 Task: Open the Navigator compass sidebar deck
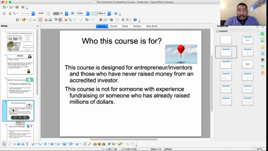pos(263,73)
